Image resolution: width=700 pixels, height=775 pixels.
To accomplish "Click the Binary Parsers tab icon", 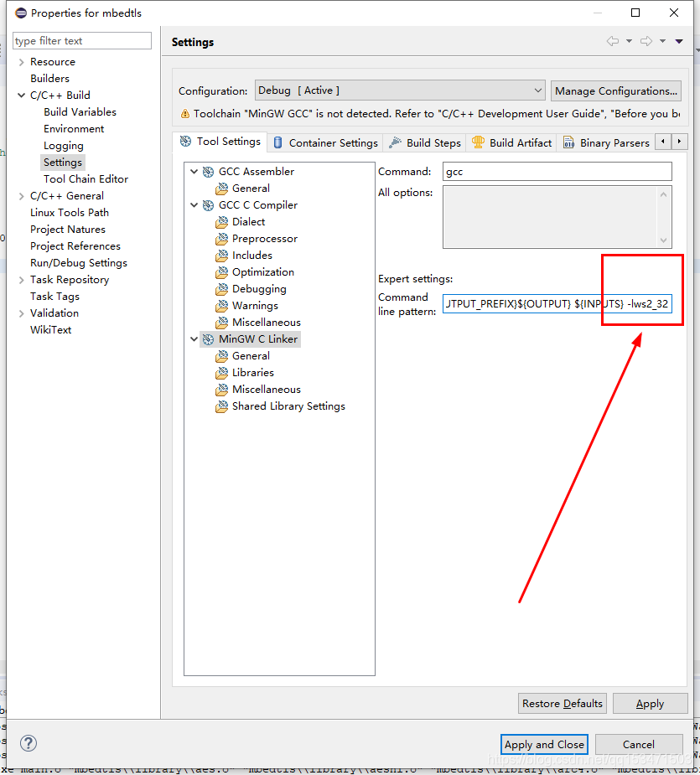I will click(x=569, y=142).
